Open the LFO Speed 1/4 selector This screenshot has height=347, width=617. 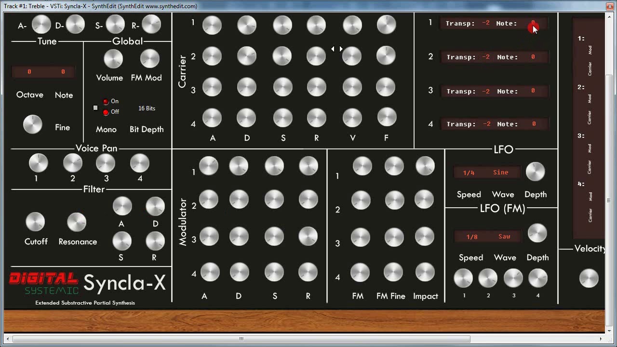pyautogui.click(x=469, y=173)
